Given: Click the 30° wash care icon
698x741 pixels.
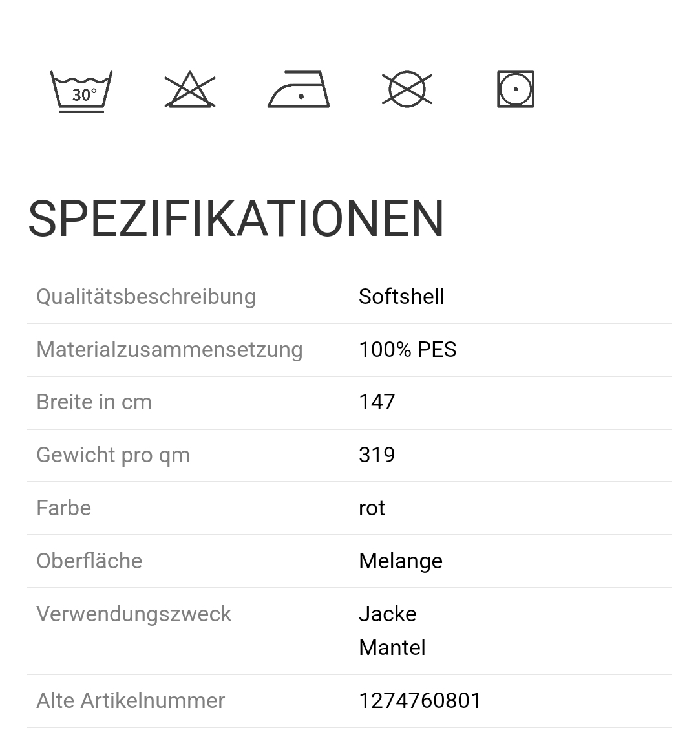Looking at the screenshot, I should pyautogui.click(x=81, y=91).
